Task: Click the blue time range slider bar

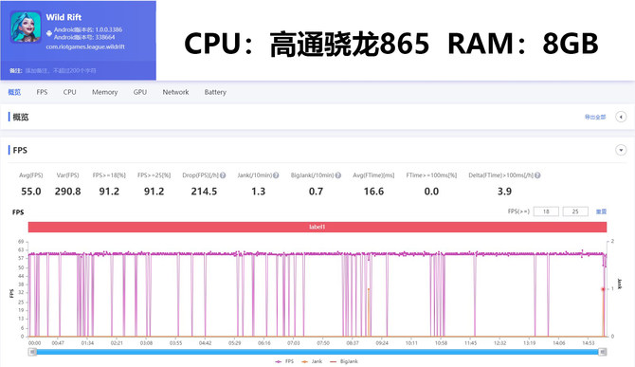Action: [x=317, y=352]
